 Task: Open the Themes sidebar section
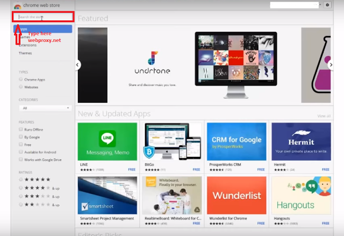coord(25,53)
